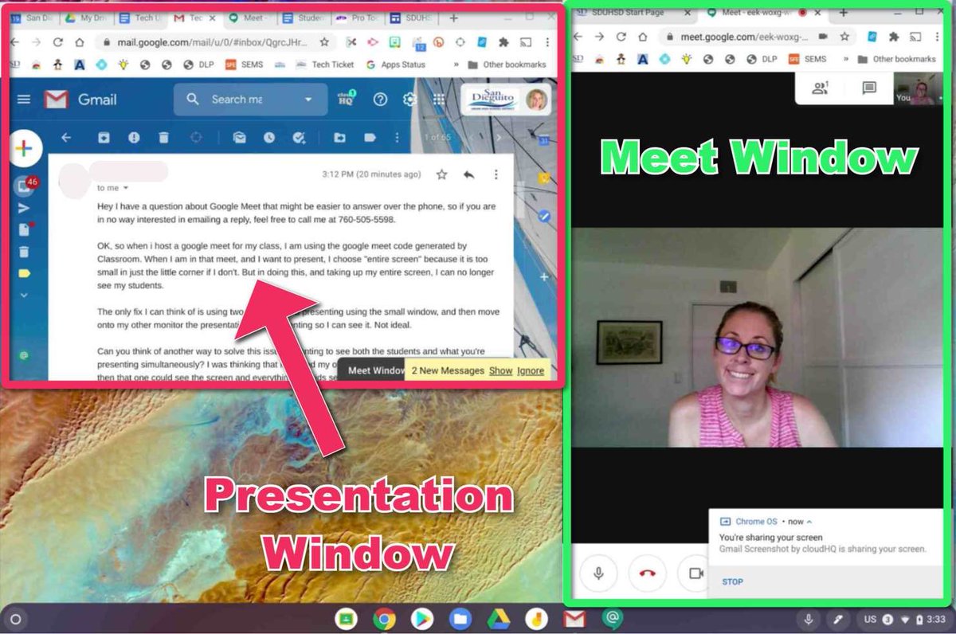Open Gmail search options dropdown arrow
The height and width of the screenshot is (634, 956).
coord(308,100)
